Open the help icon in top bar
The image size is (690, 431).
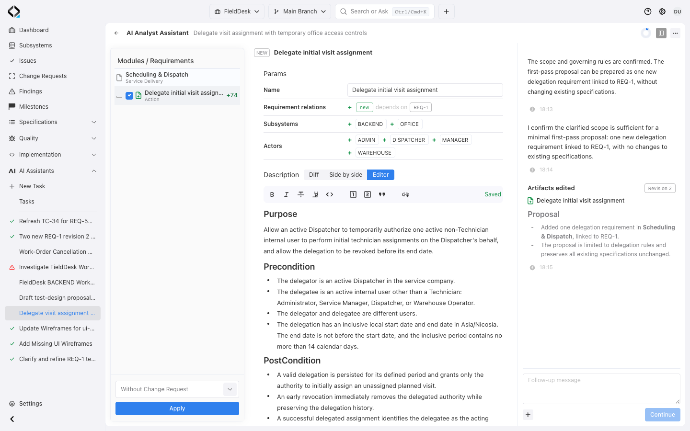click(x=648, y=11)
